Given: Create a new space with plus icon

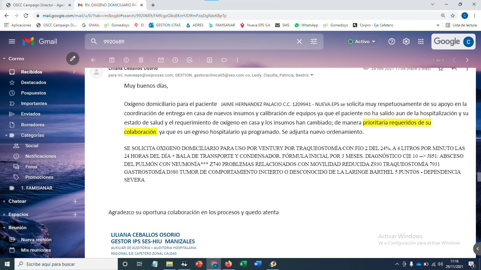Looking at the screenshot, I should (75, 214).
